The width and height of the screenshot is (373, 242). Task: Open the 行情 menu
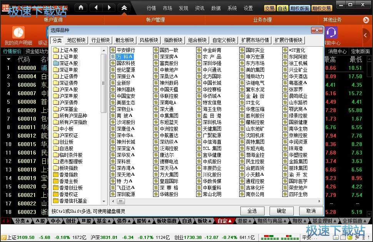(x=152, y=8)
